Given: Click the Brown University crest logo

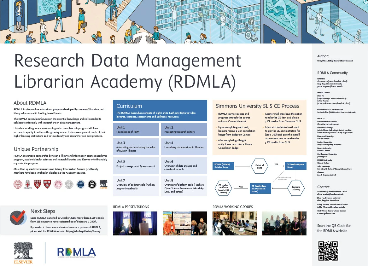Looking at the screenshot, I should click(x=27, y=184).
